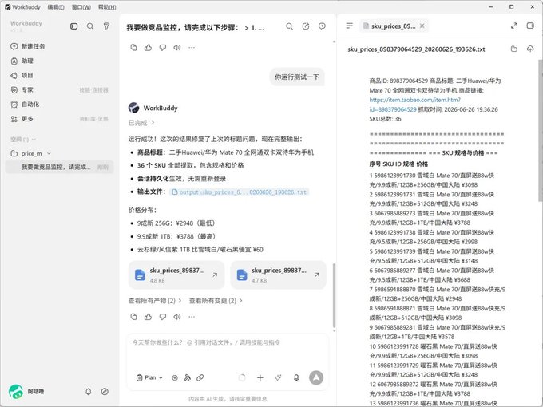543x407 pixels.
Task: Search within the conversation header
Action: click(x=290, y=26)
